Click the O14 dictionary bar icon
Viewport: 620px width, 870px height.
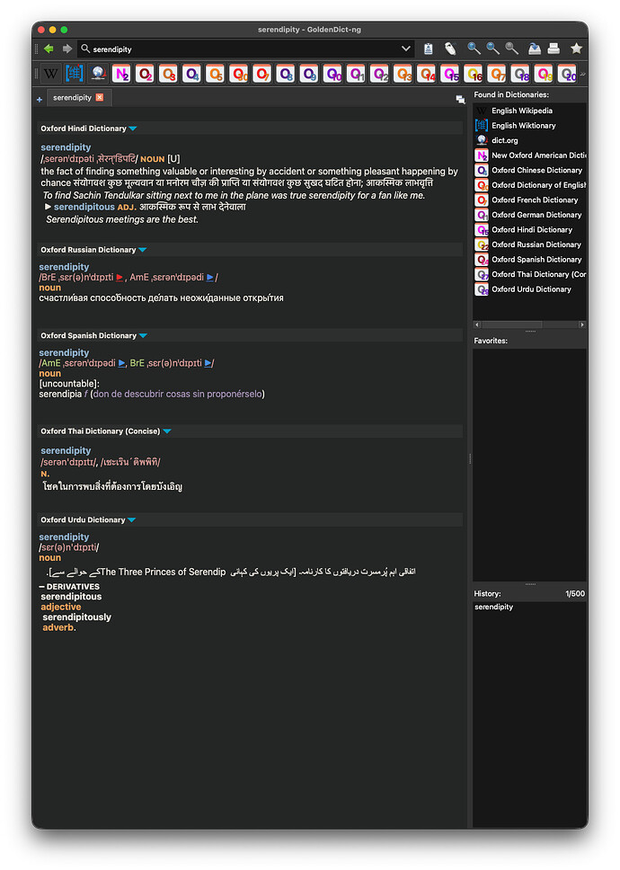click(427, 73)
